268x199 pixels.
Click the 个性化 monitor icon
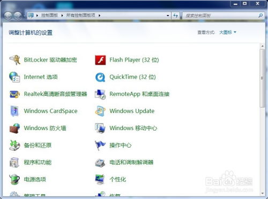pos(100,179)
